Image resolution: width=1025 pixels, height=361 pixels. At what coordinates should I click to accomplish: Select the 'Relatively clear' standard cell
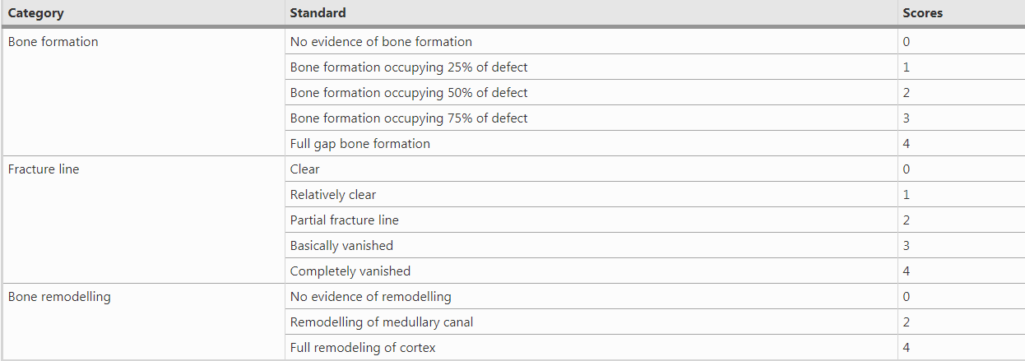point(333,195)
